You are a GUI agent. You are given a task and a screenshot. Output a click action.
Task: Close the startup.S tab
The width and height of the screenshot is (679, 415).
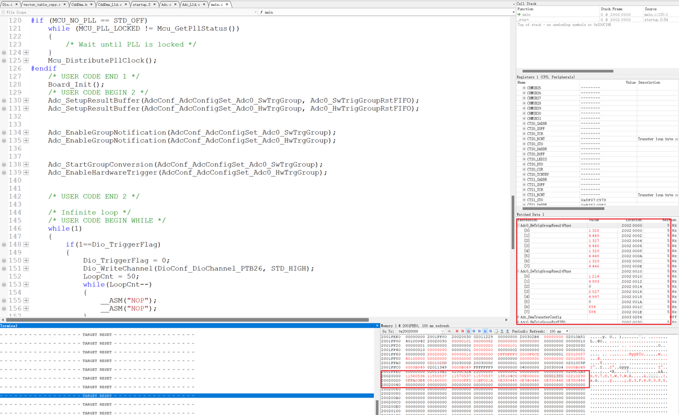(x=154, y=4)
